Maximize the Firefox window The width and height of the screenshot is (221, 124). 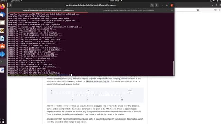pyautogui.click(x=217, y=5)
